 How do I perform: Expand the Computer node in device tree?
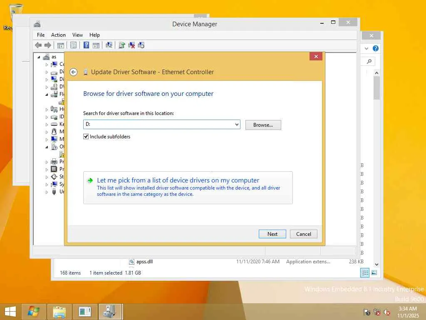(x=47, y=65)
